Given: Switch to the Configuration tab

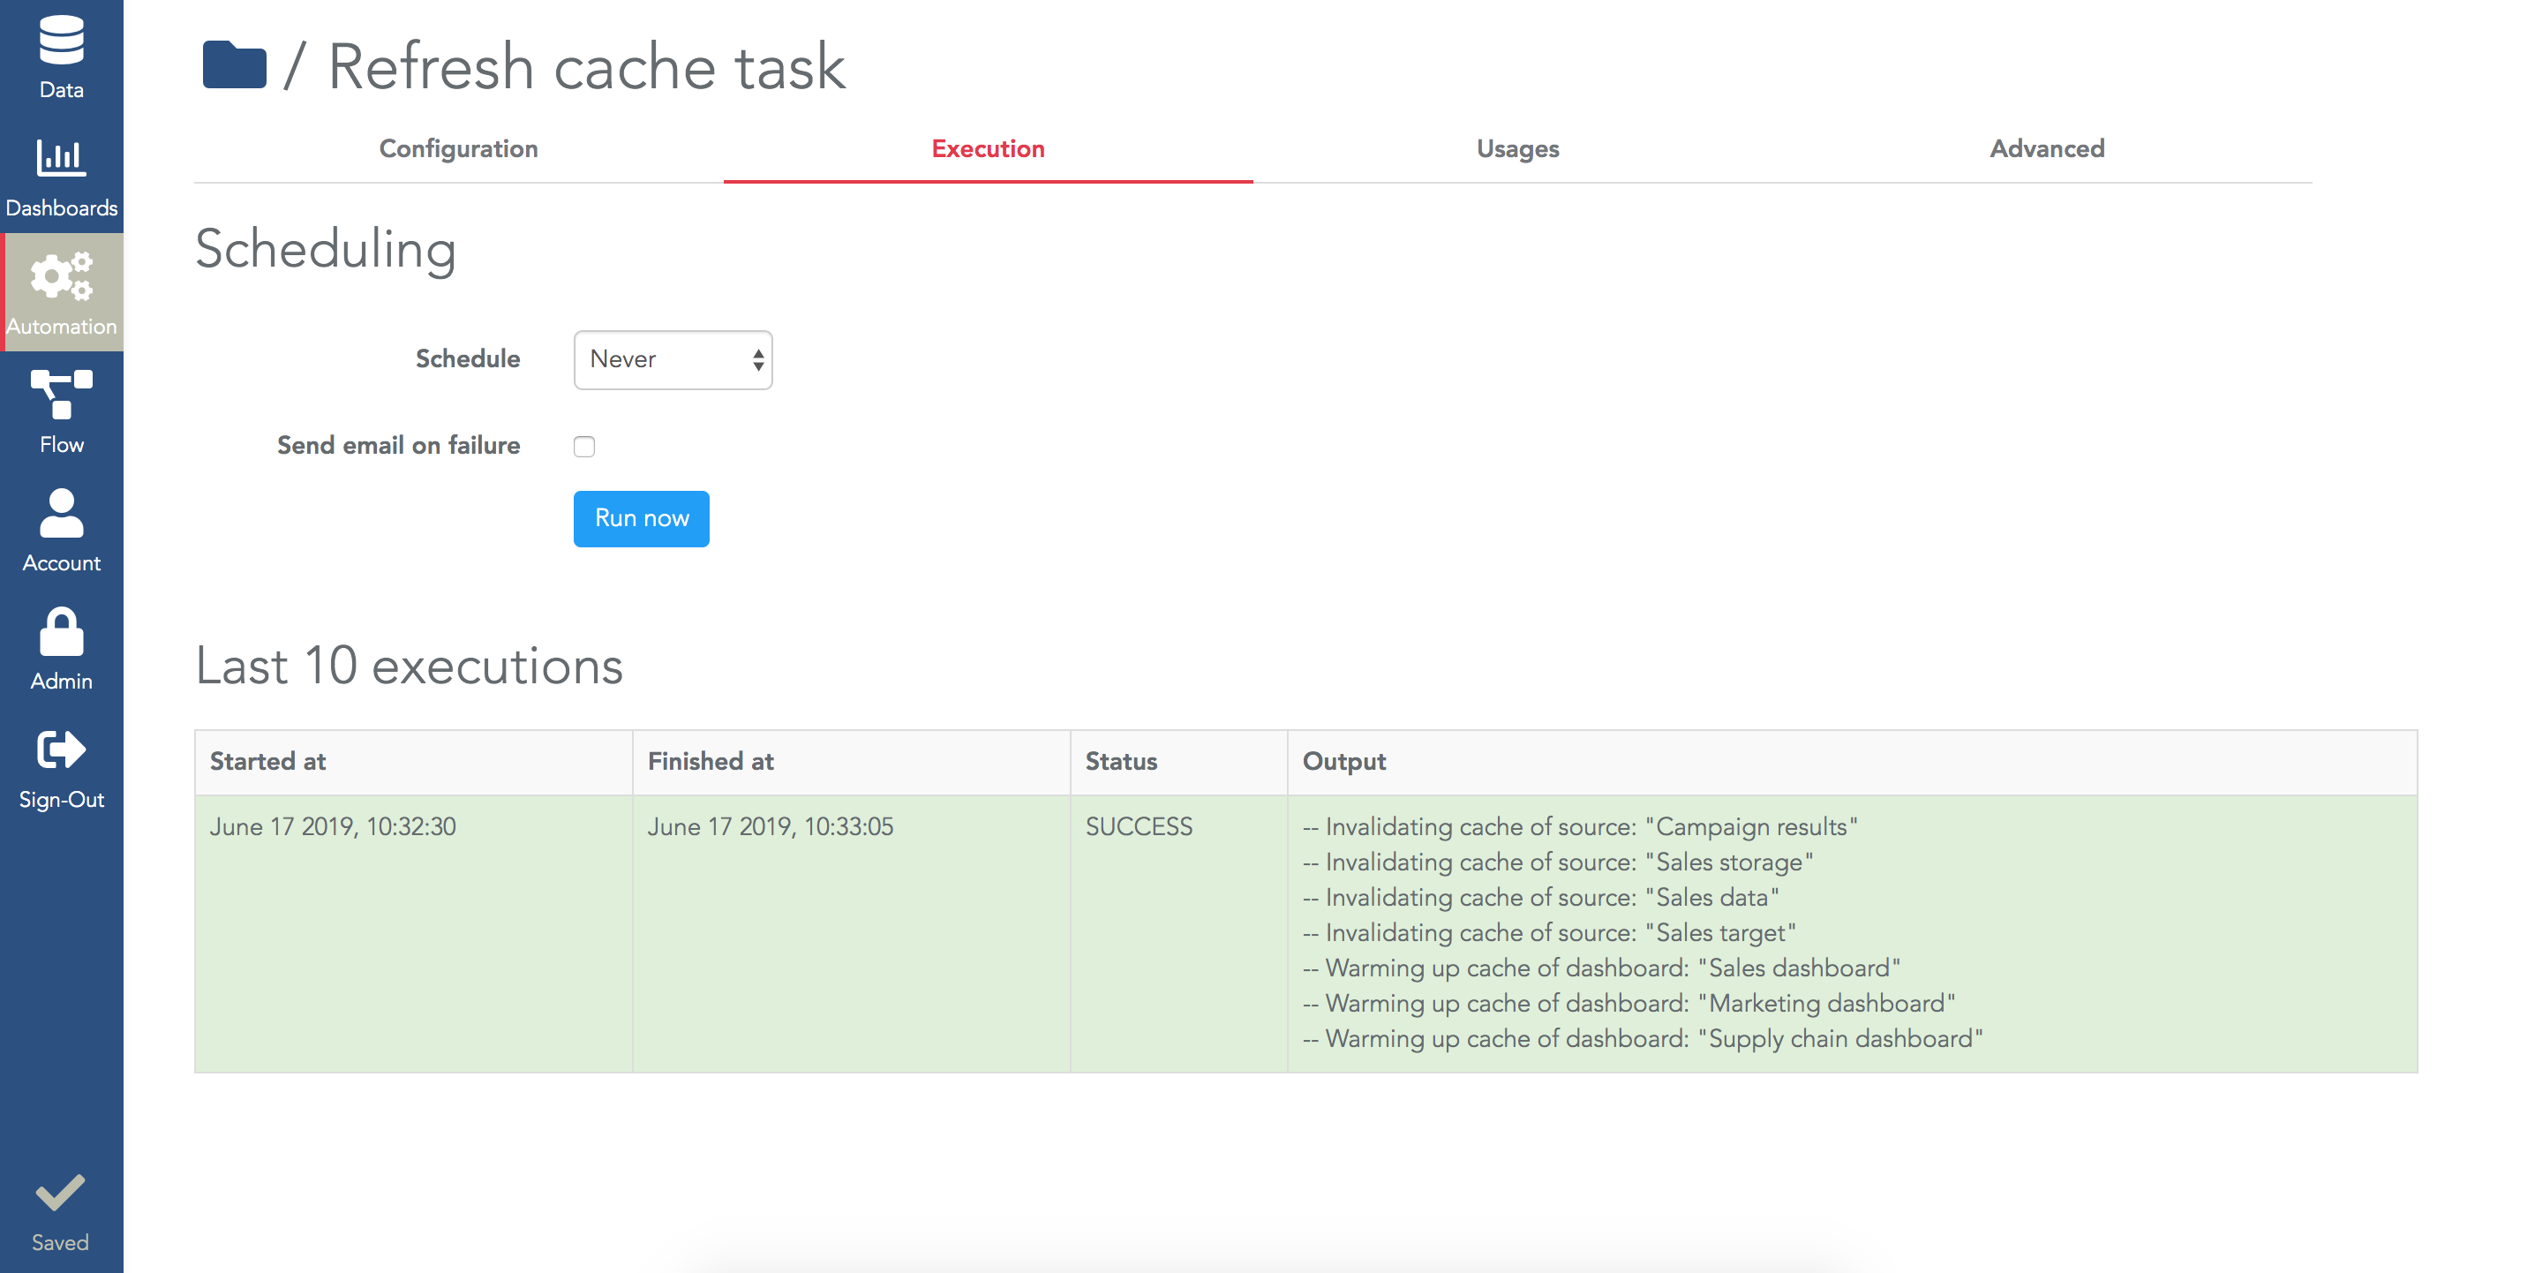Looking at the screenshot, I should [459, 148].
